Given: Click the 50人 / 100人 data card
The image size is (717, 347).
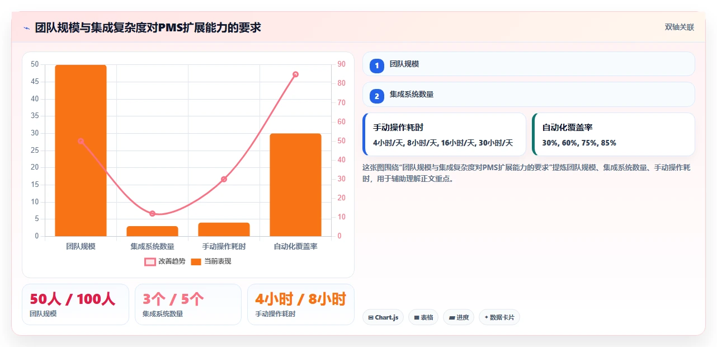Looking at the screenshot, I should pos(76,304).
